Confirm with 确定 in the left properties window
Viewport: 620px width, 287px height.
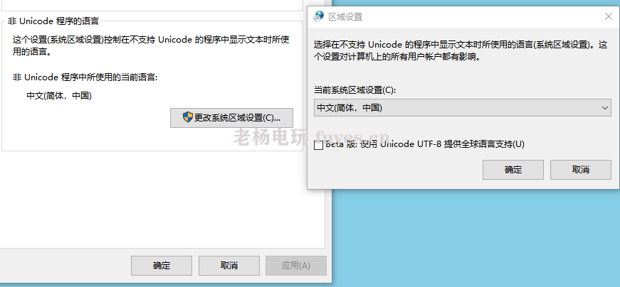pyautogui.click(x=162, y=266)
